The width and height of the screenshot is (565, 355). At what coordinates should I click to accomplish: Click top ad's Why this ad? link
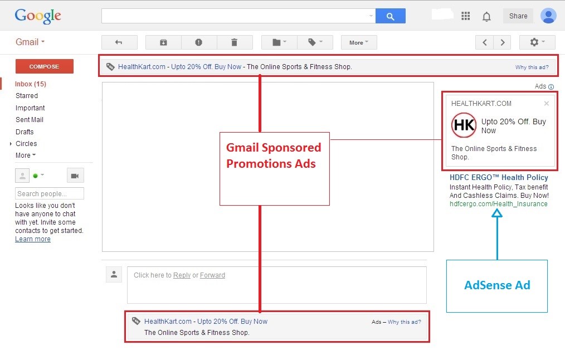tap(532, 67)
